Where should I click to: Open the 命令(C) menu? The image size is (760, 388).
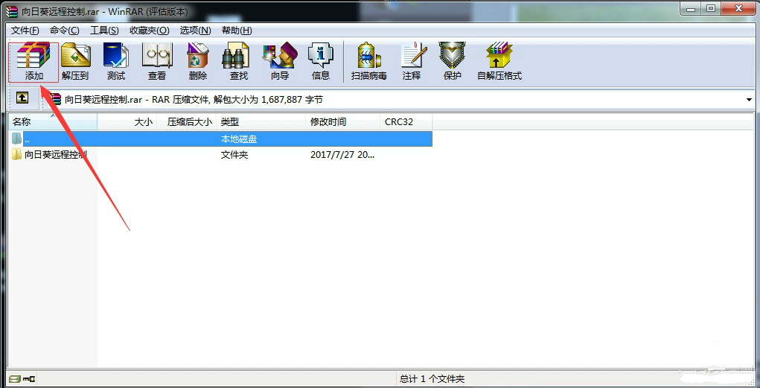click(65, 30)
